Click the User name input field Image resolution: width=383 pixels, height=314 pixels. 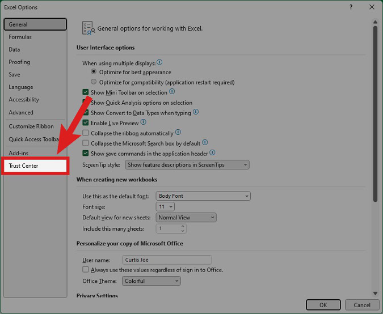click(x=167, y=260)
